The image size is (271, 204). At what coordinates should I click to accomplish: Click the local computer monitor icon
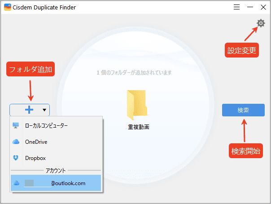pos(16,125)
